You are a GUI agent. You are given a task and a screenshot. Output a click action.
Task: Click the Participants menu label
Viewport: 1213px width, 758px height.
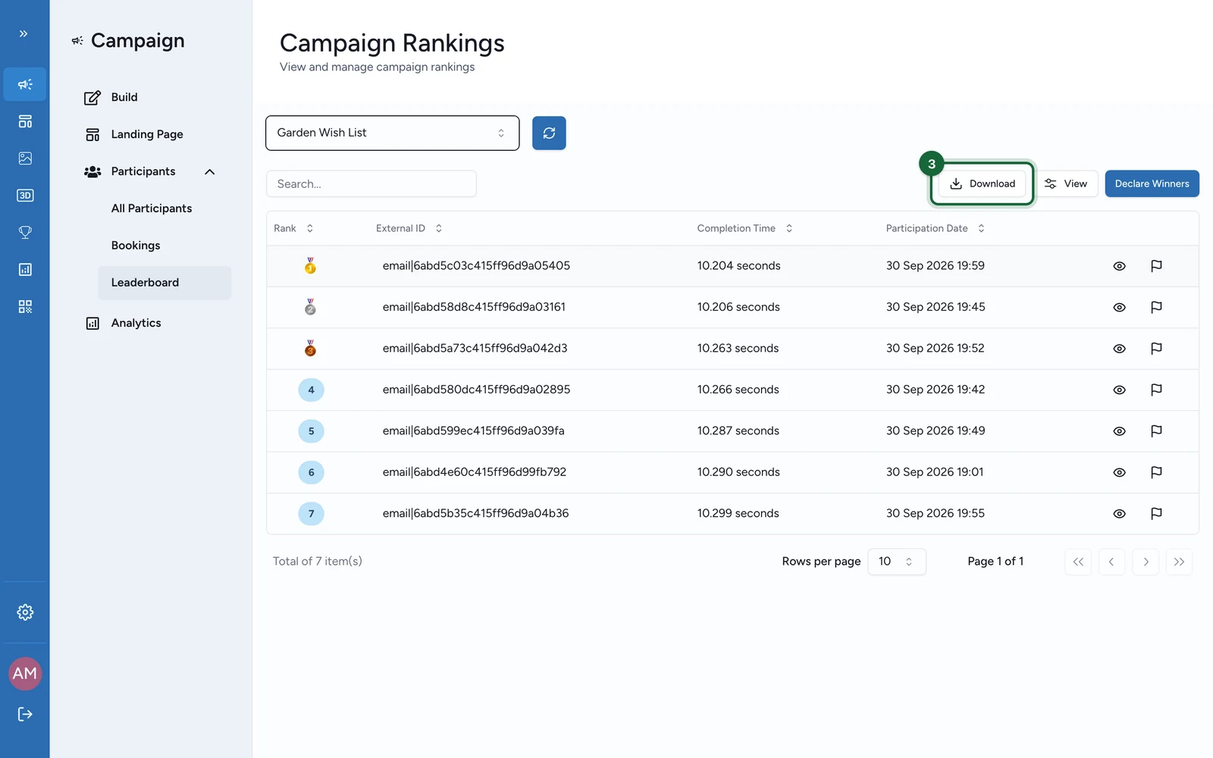143,171
